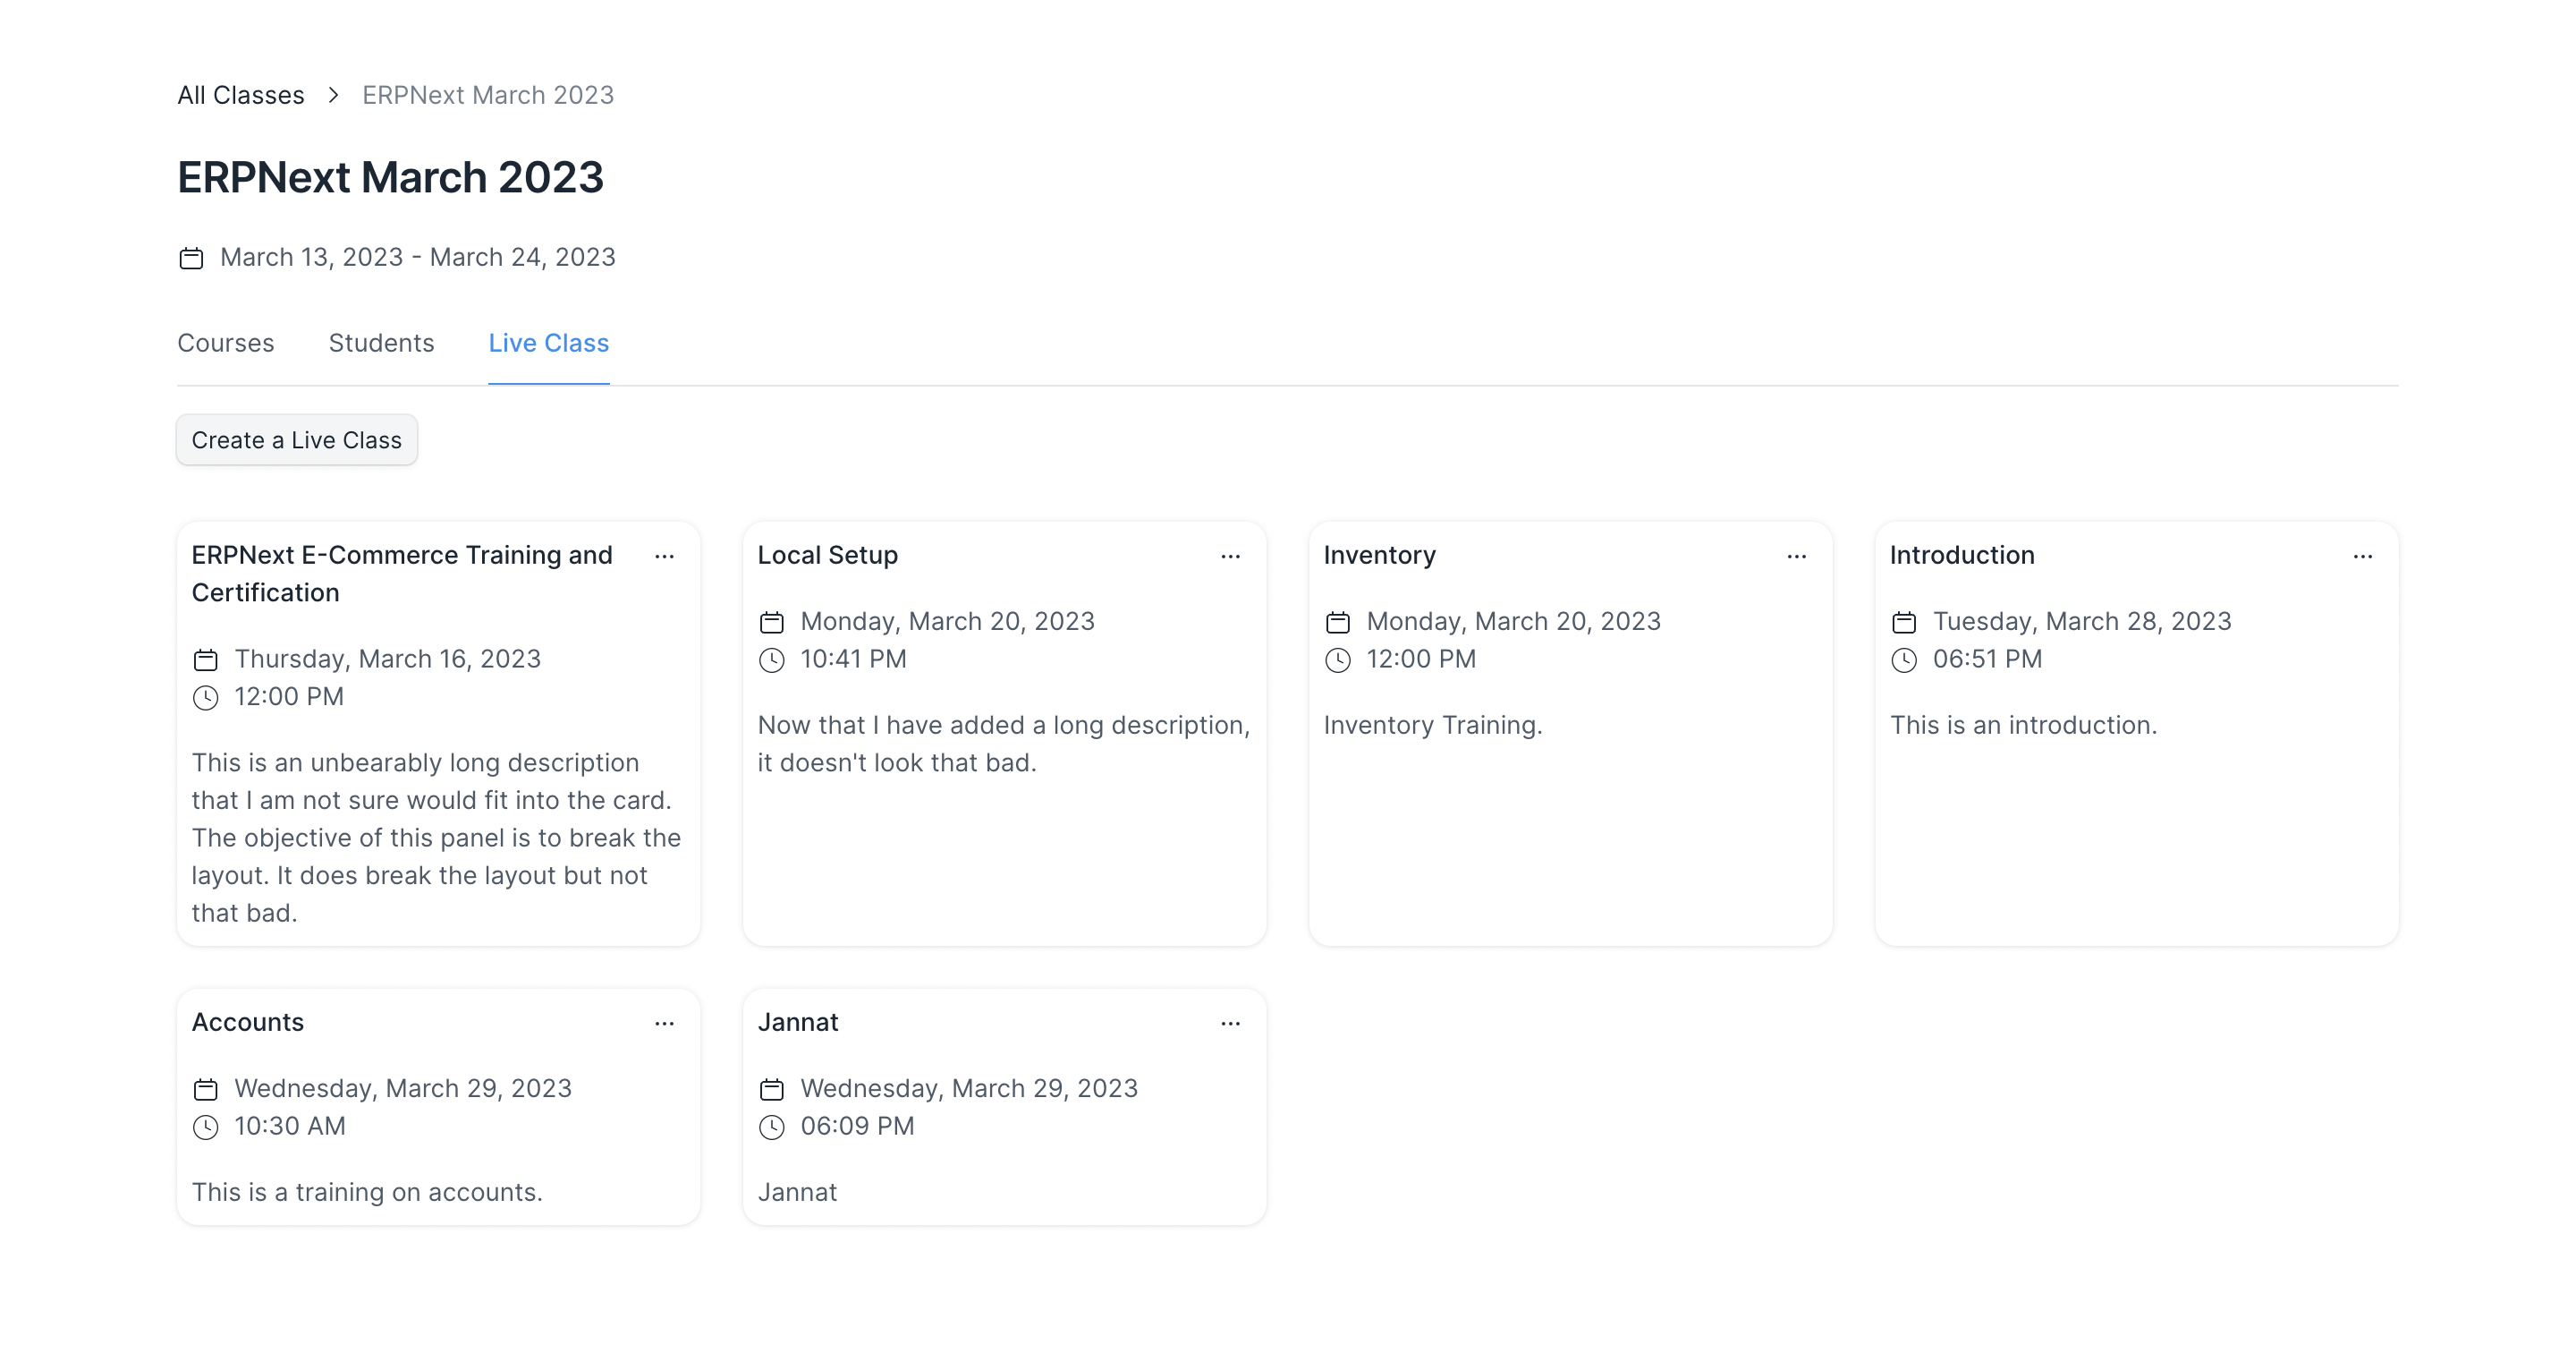Open the three-dot menu on Inventory card
2576x1353 pixels.
pyautogui.click(x=1796, y=557)
